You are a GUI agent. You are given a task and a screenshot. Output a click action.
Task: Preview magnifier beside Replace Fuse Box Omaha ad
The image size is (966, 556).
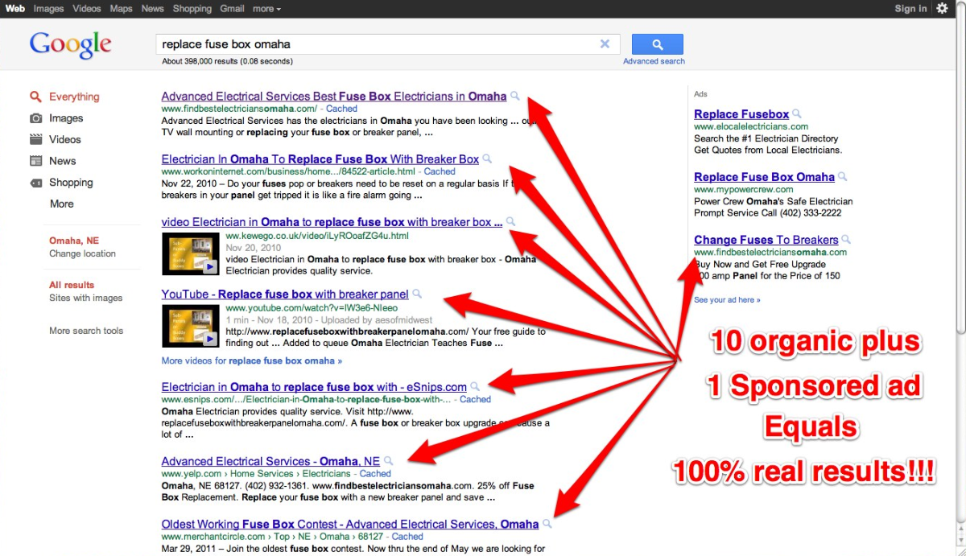(842, 176)
